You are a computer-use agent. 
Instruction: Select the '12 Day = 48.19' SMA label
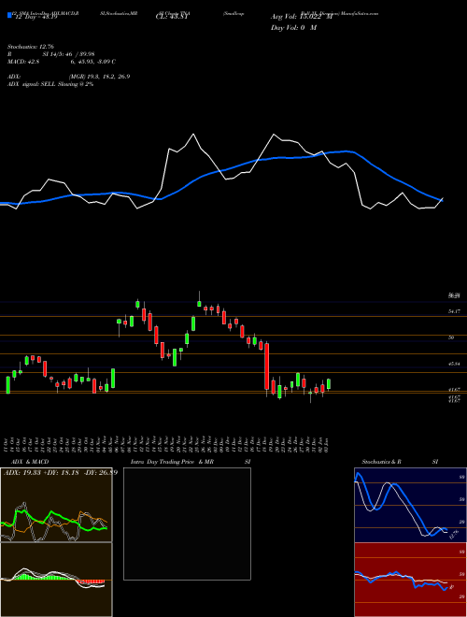(x=35, y=18)
